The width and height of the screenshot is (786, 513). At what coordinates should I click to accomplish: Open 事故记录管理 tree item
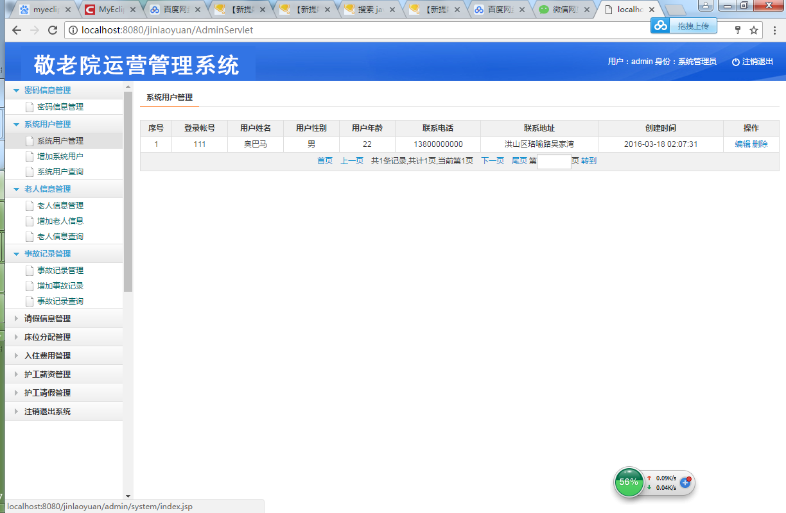[60, 271]
